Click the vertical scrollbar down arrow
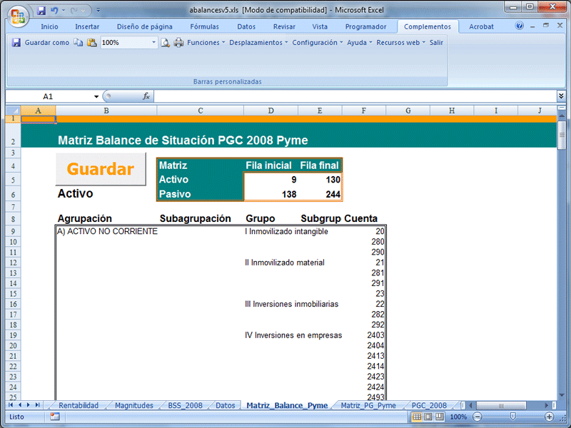 562,395
